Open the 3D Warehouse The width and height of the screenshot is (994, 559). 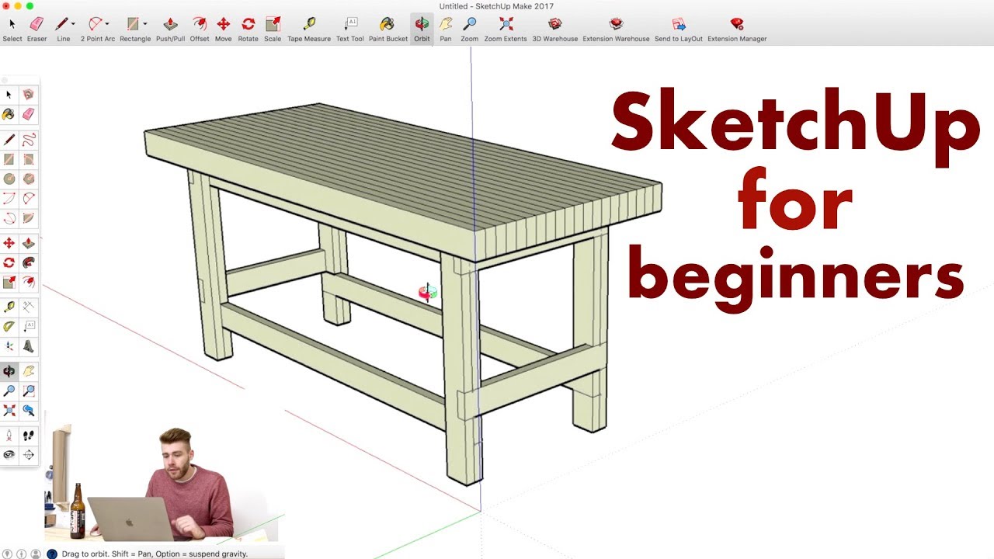coord(554,29)
